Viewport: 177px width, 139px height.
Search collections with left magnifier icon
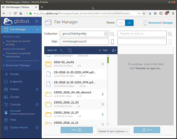point(112,34)
